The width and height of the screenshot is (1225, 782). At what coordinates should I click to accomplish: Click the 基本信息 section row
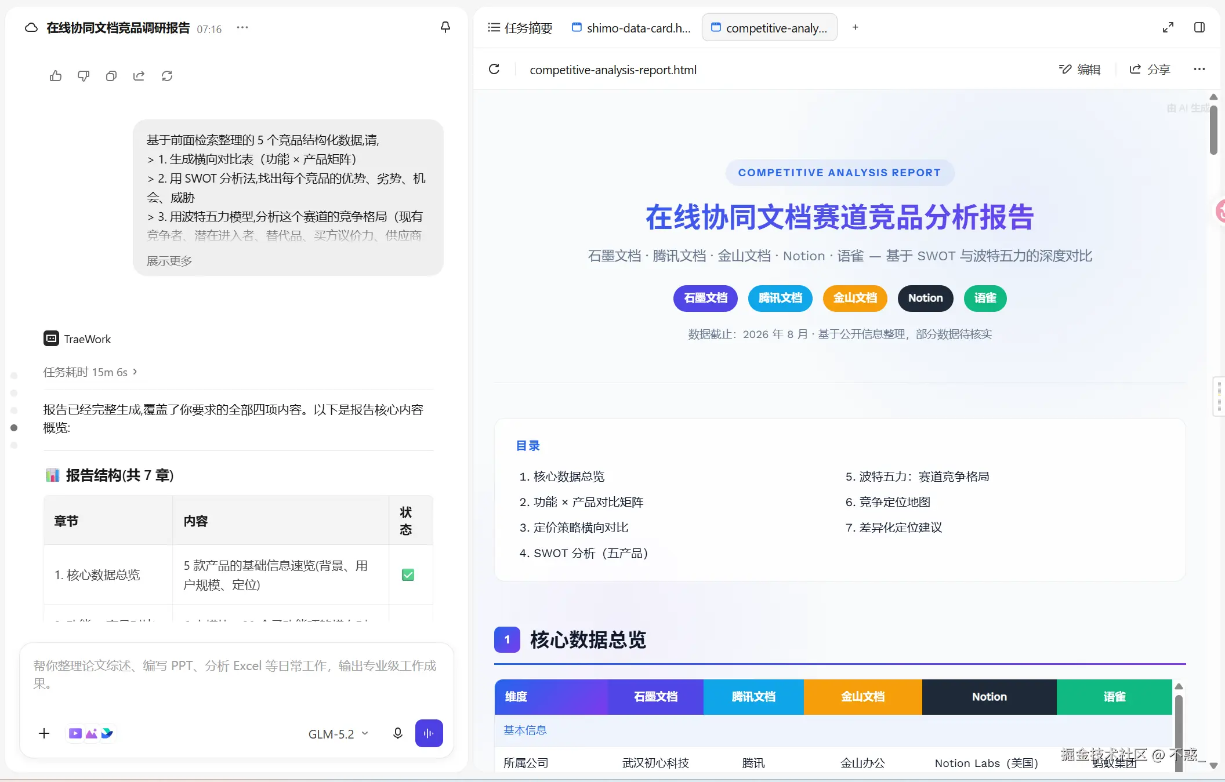(x=833, y=730)
